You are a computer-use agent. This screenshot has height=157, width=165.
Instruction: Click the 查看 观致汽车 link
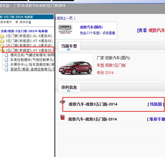point(151,31)
